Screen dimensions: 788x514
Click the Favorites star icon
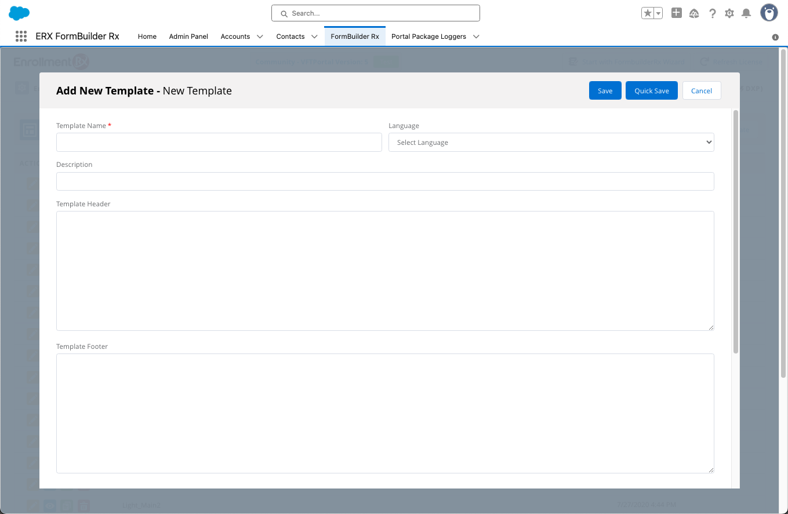[648, 13]
